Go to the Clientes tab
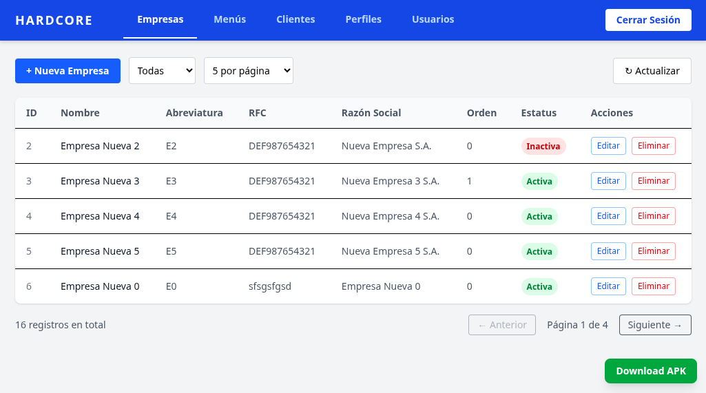The width and height of the screenshot is (706, 393). coord(295,19)
